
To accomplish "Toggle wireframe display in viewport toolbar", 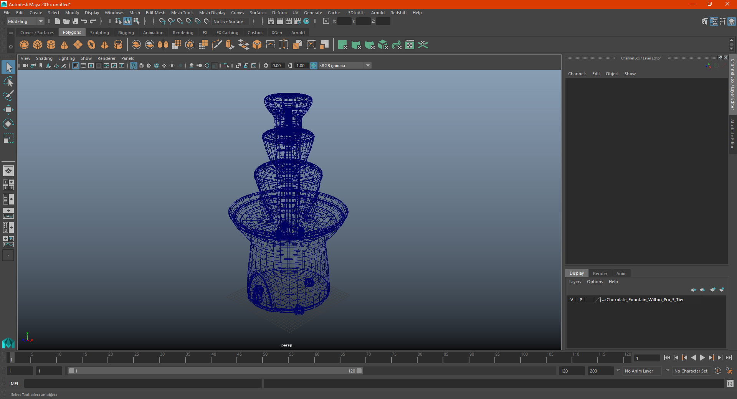I will coord(134,66).
